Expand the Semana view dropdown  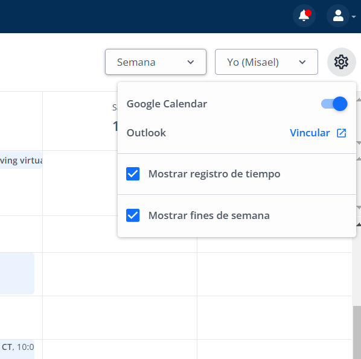pyautogui.click(x=156, y=62)
